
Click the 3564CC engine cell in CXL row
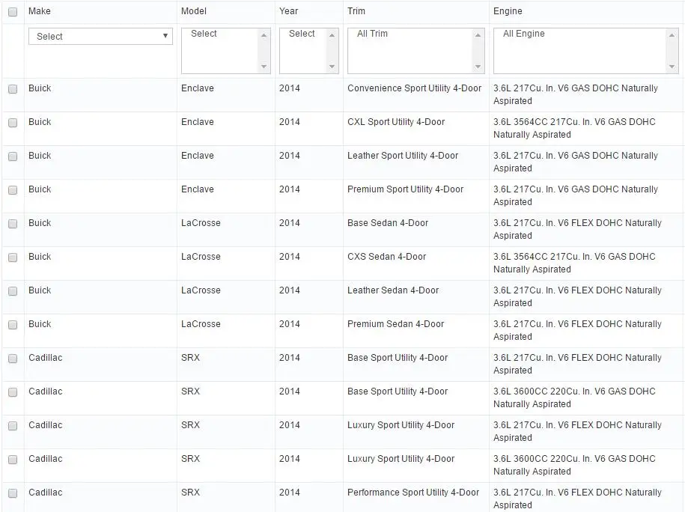pos(574,128)
